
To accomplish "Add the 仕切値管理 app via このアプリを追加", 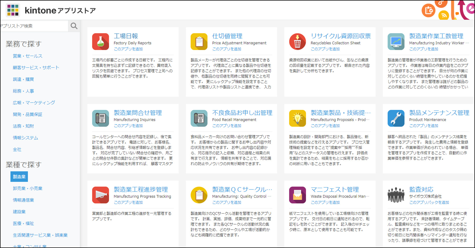I will 227,49.
